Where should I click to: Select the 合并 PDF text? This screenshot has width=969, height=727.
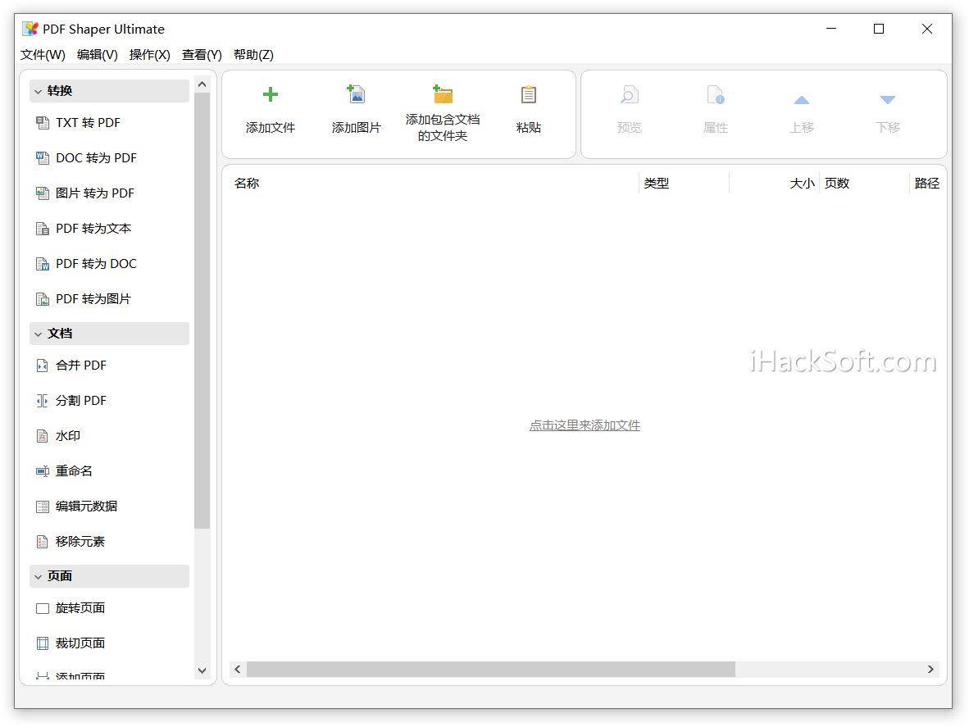tap(81, 366)
